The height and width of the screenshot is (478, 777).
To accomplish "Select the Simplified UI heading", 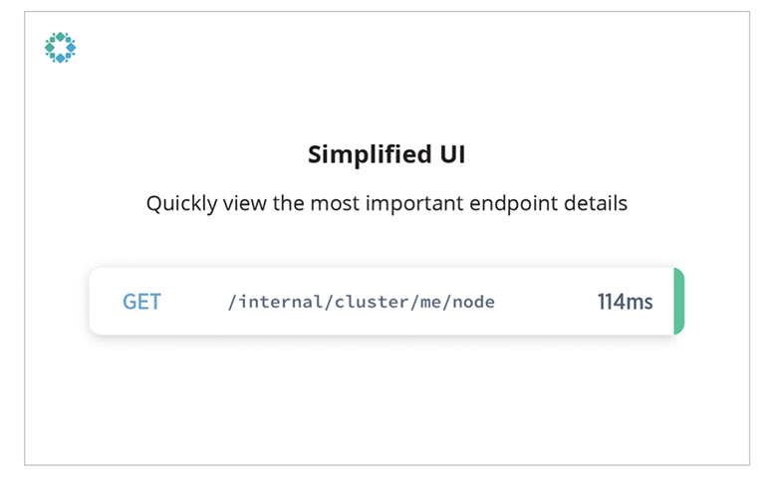I will (x=387, y=154).
